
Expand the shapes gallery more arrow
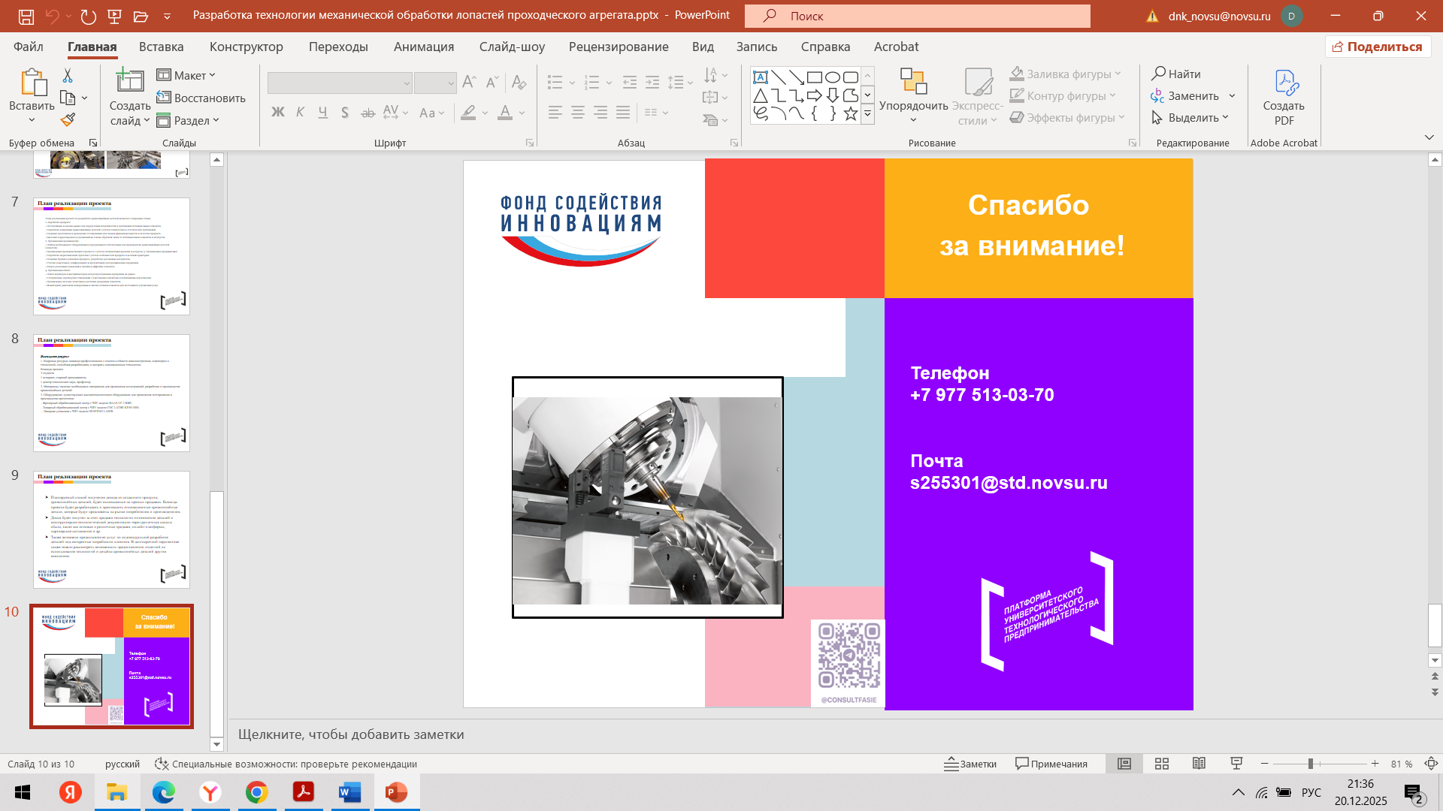click(x=867, y=115)
